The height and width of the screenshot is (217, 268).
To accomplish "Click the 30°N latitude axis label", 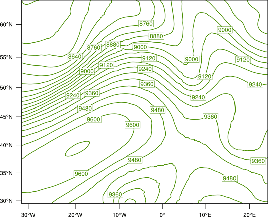I will pyautogui.click(x=6, y=201).
